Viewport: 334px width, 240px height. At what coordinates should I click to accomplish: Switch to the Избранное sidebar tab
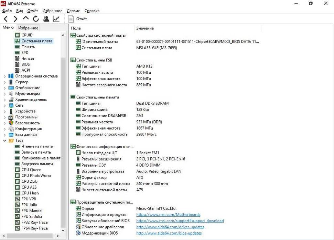(x=28, y=28)
